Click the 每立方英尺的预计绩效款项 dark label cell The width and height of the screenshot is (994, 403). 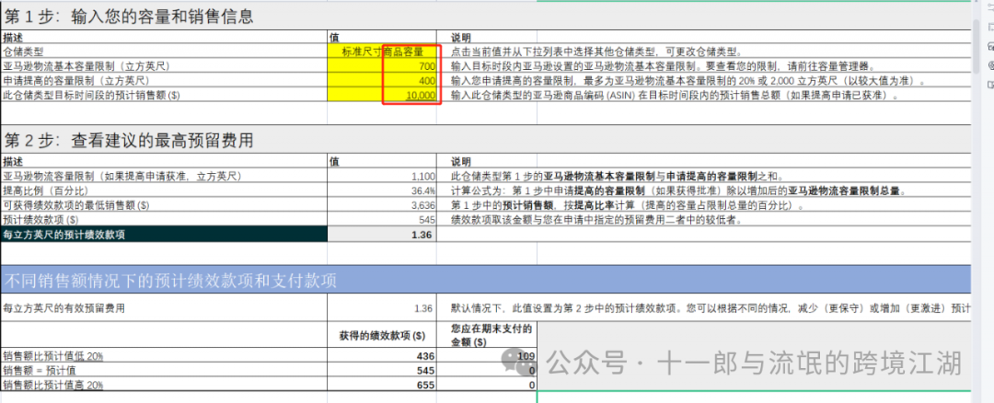click(x=164, y=235)
